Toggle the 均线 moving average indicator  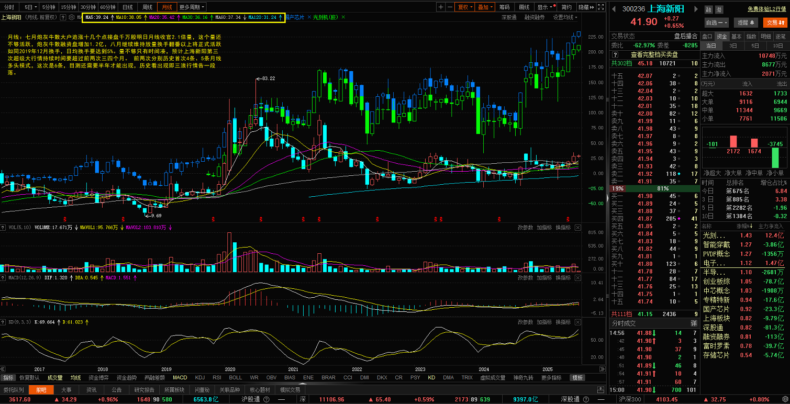coord(75,377)
